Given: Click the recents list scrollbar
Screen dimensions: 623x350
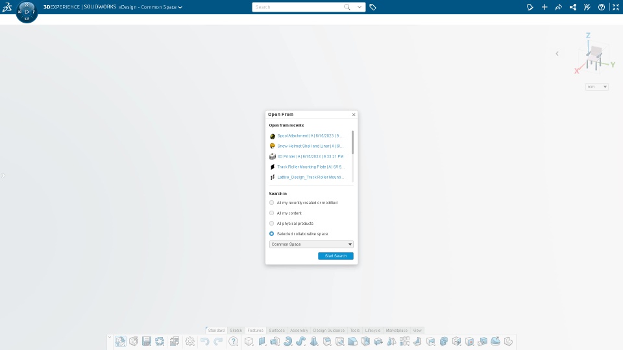Looking at the screenshot, I should pyautogui.click(x=352, y=142).
